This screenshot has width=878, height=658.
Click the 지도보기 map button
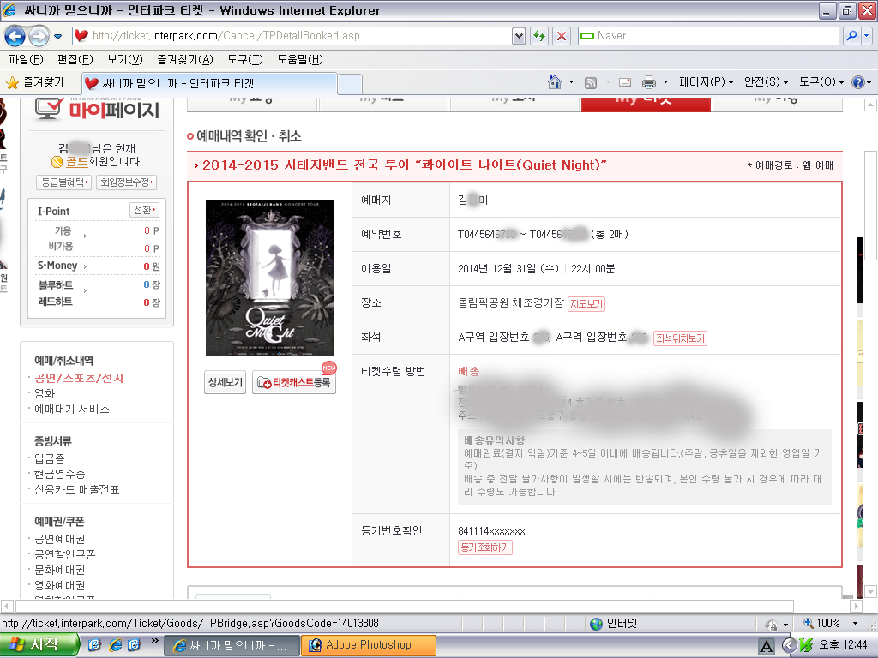586,303
